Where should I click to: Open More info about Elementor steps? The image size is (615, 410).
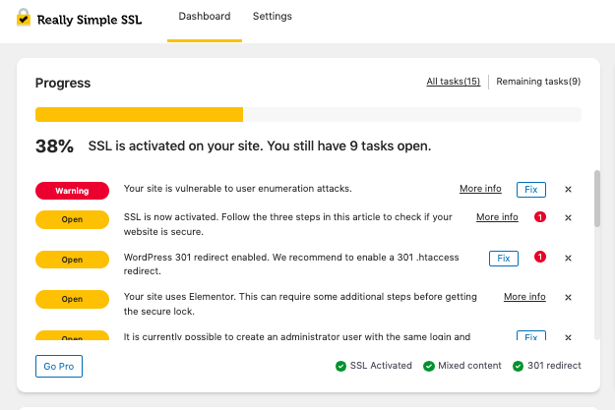(524, 297)
